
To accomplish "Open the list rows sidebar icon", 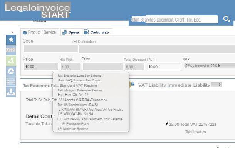I will click(x=11, y=81).
